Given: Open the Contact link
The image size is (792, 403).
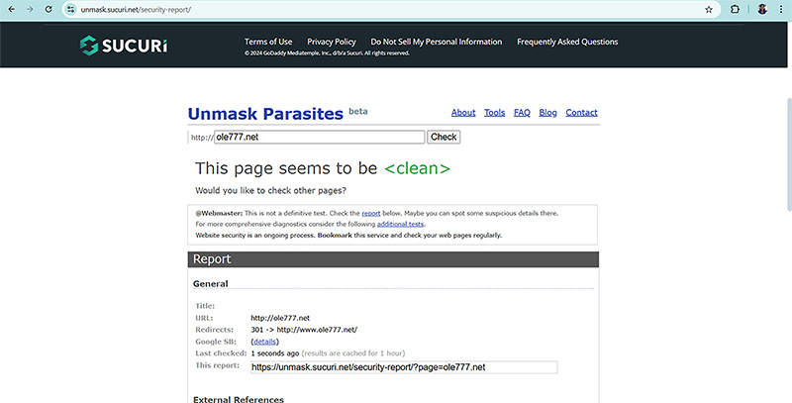Looking at the screenshot, I should tap(581, 113).
